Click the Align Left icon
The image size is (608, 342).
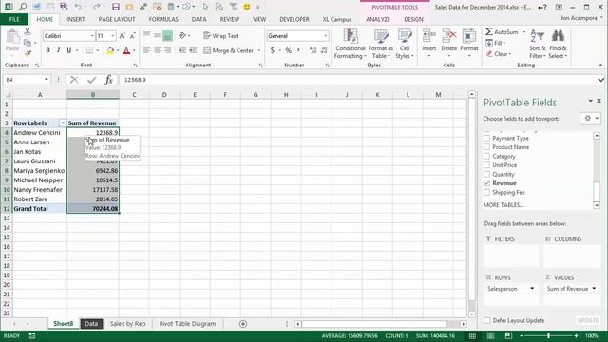click(x=146, y=50)
